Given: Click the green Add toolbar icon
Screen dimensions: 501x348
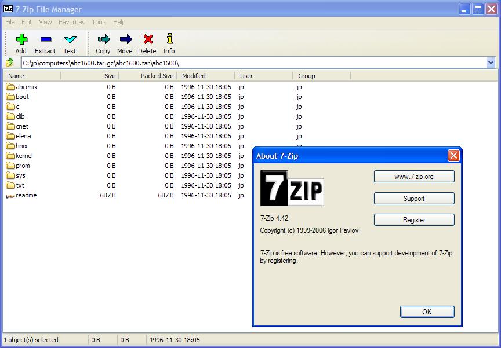Looking at the screenshot, I should [x=21, y=39].
